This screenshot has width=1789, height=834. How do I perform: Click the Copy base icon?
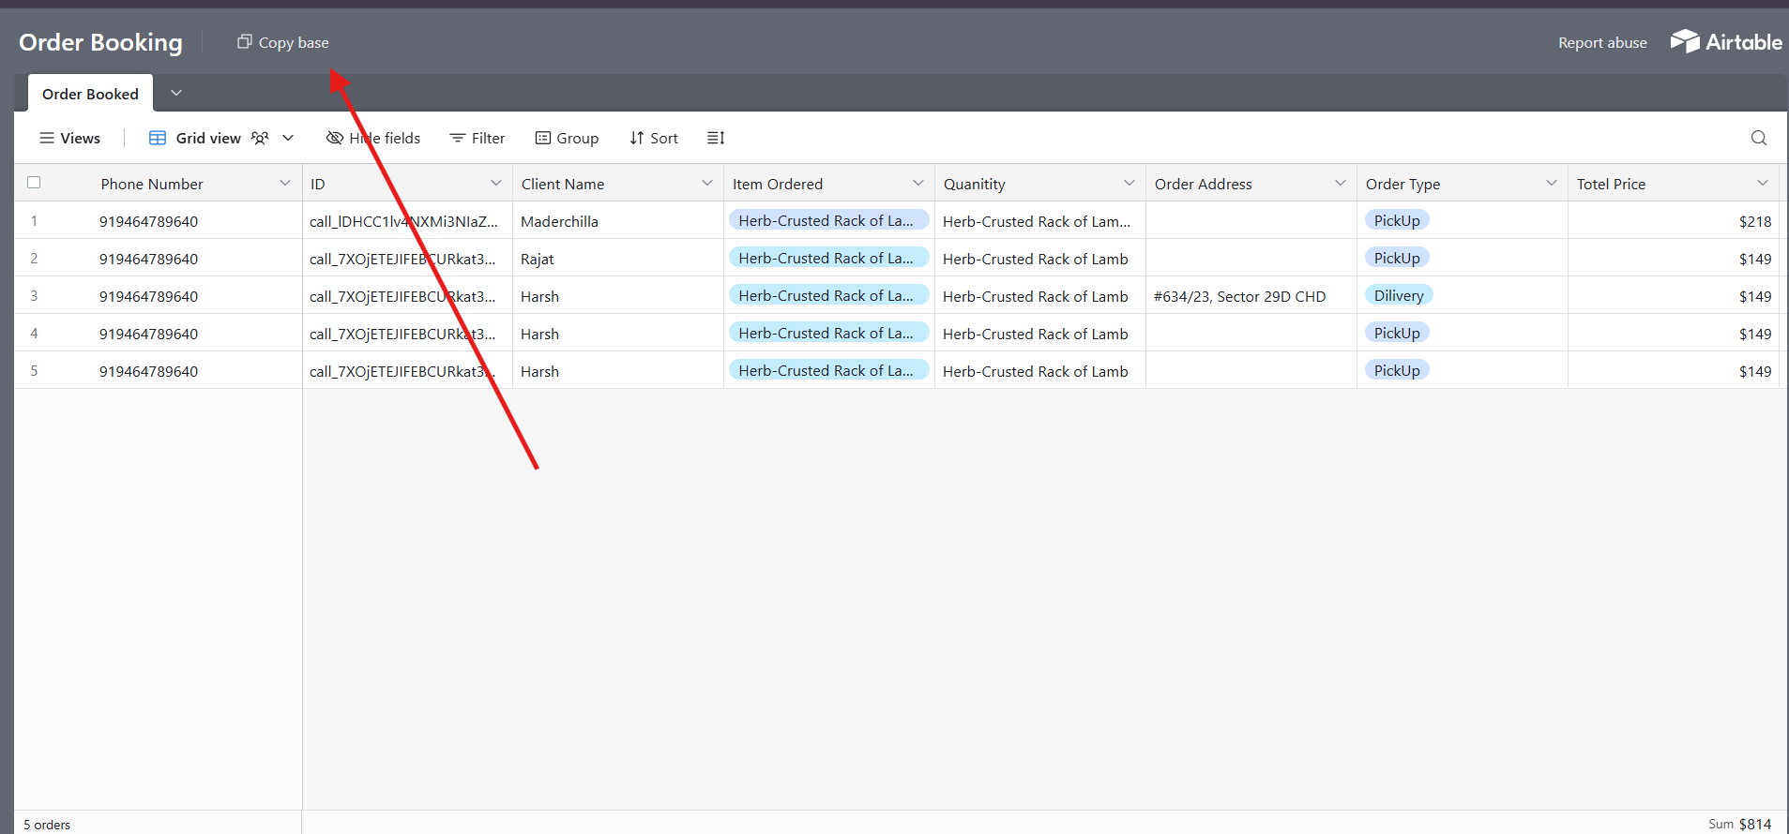coord(244,42)
